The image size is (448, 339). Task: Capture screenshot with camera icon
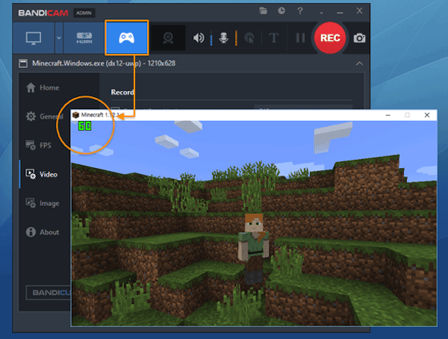coord(359,38)
